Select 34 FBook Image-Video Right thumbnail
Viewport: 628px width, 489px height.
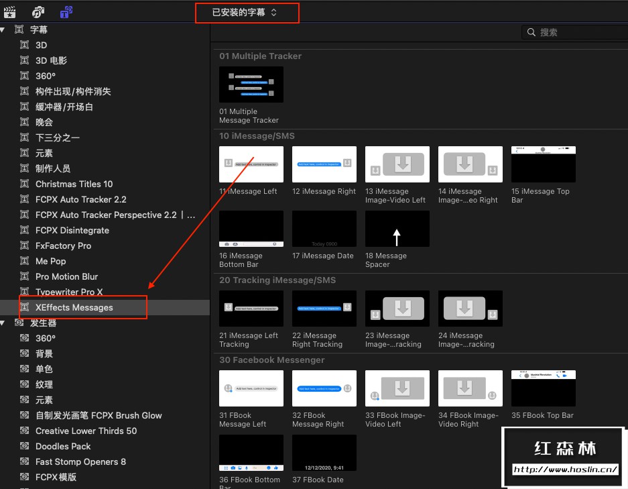470,388
